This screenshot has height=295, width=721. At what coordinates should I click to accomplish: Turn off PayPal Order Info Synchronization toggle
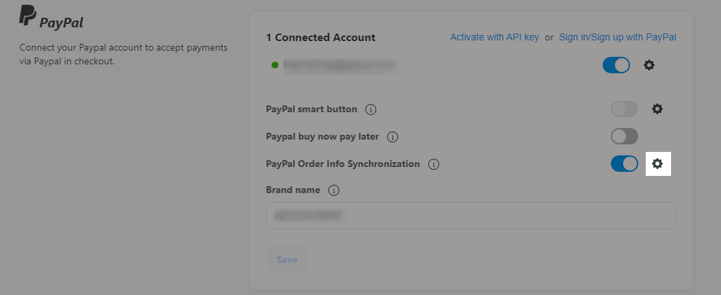point(625,164)
